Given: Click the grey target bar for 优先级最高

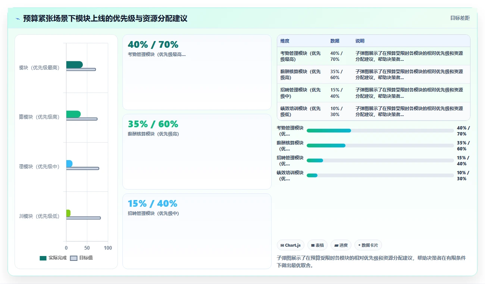Looking at the screenshot, I should click(81, 69).
